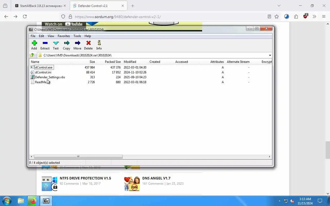Open the 92 Comments link

point(69,184)
